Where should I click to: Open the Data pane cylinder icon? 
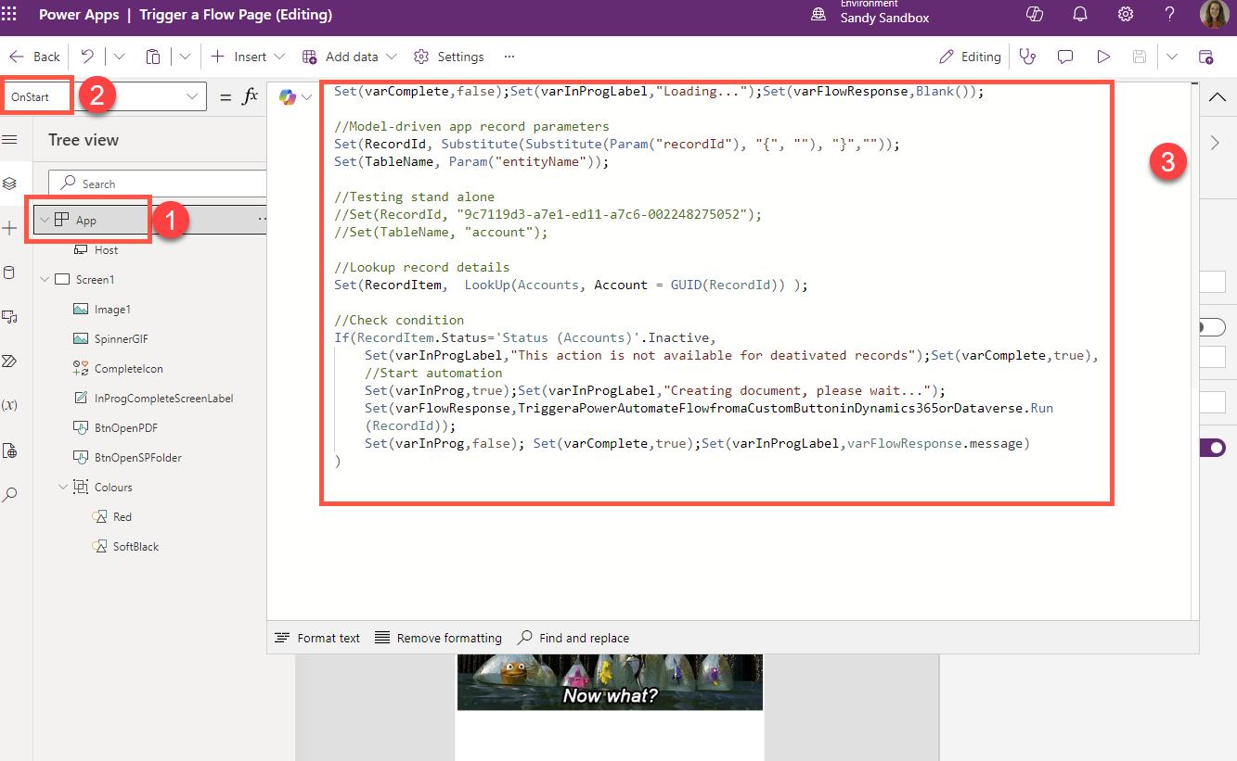coord(11,272)
